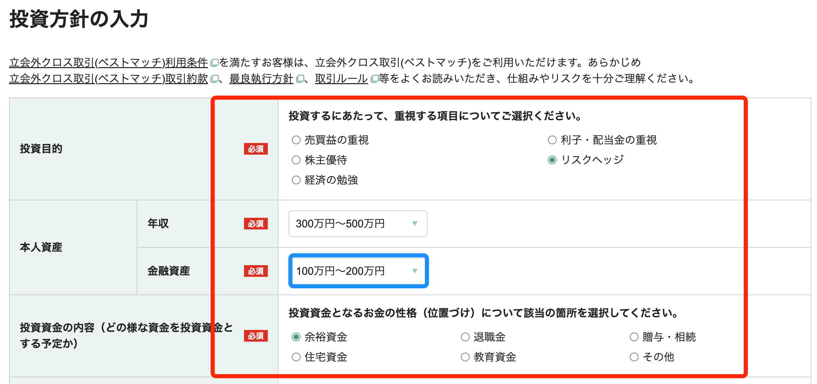Screen dimensions: 817x384
Task: Open the 年収 income range dropdown
Action: [358, 224]
